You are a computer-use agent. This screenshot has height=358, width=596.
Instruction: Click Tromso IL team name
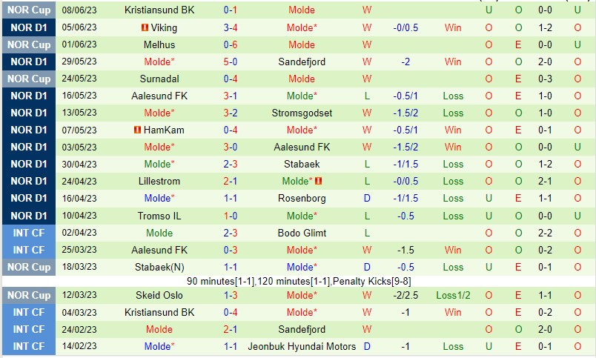tap(159, 216)
